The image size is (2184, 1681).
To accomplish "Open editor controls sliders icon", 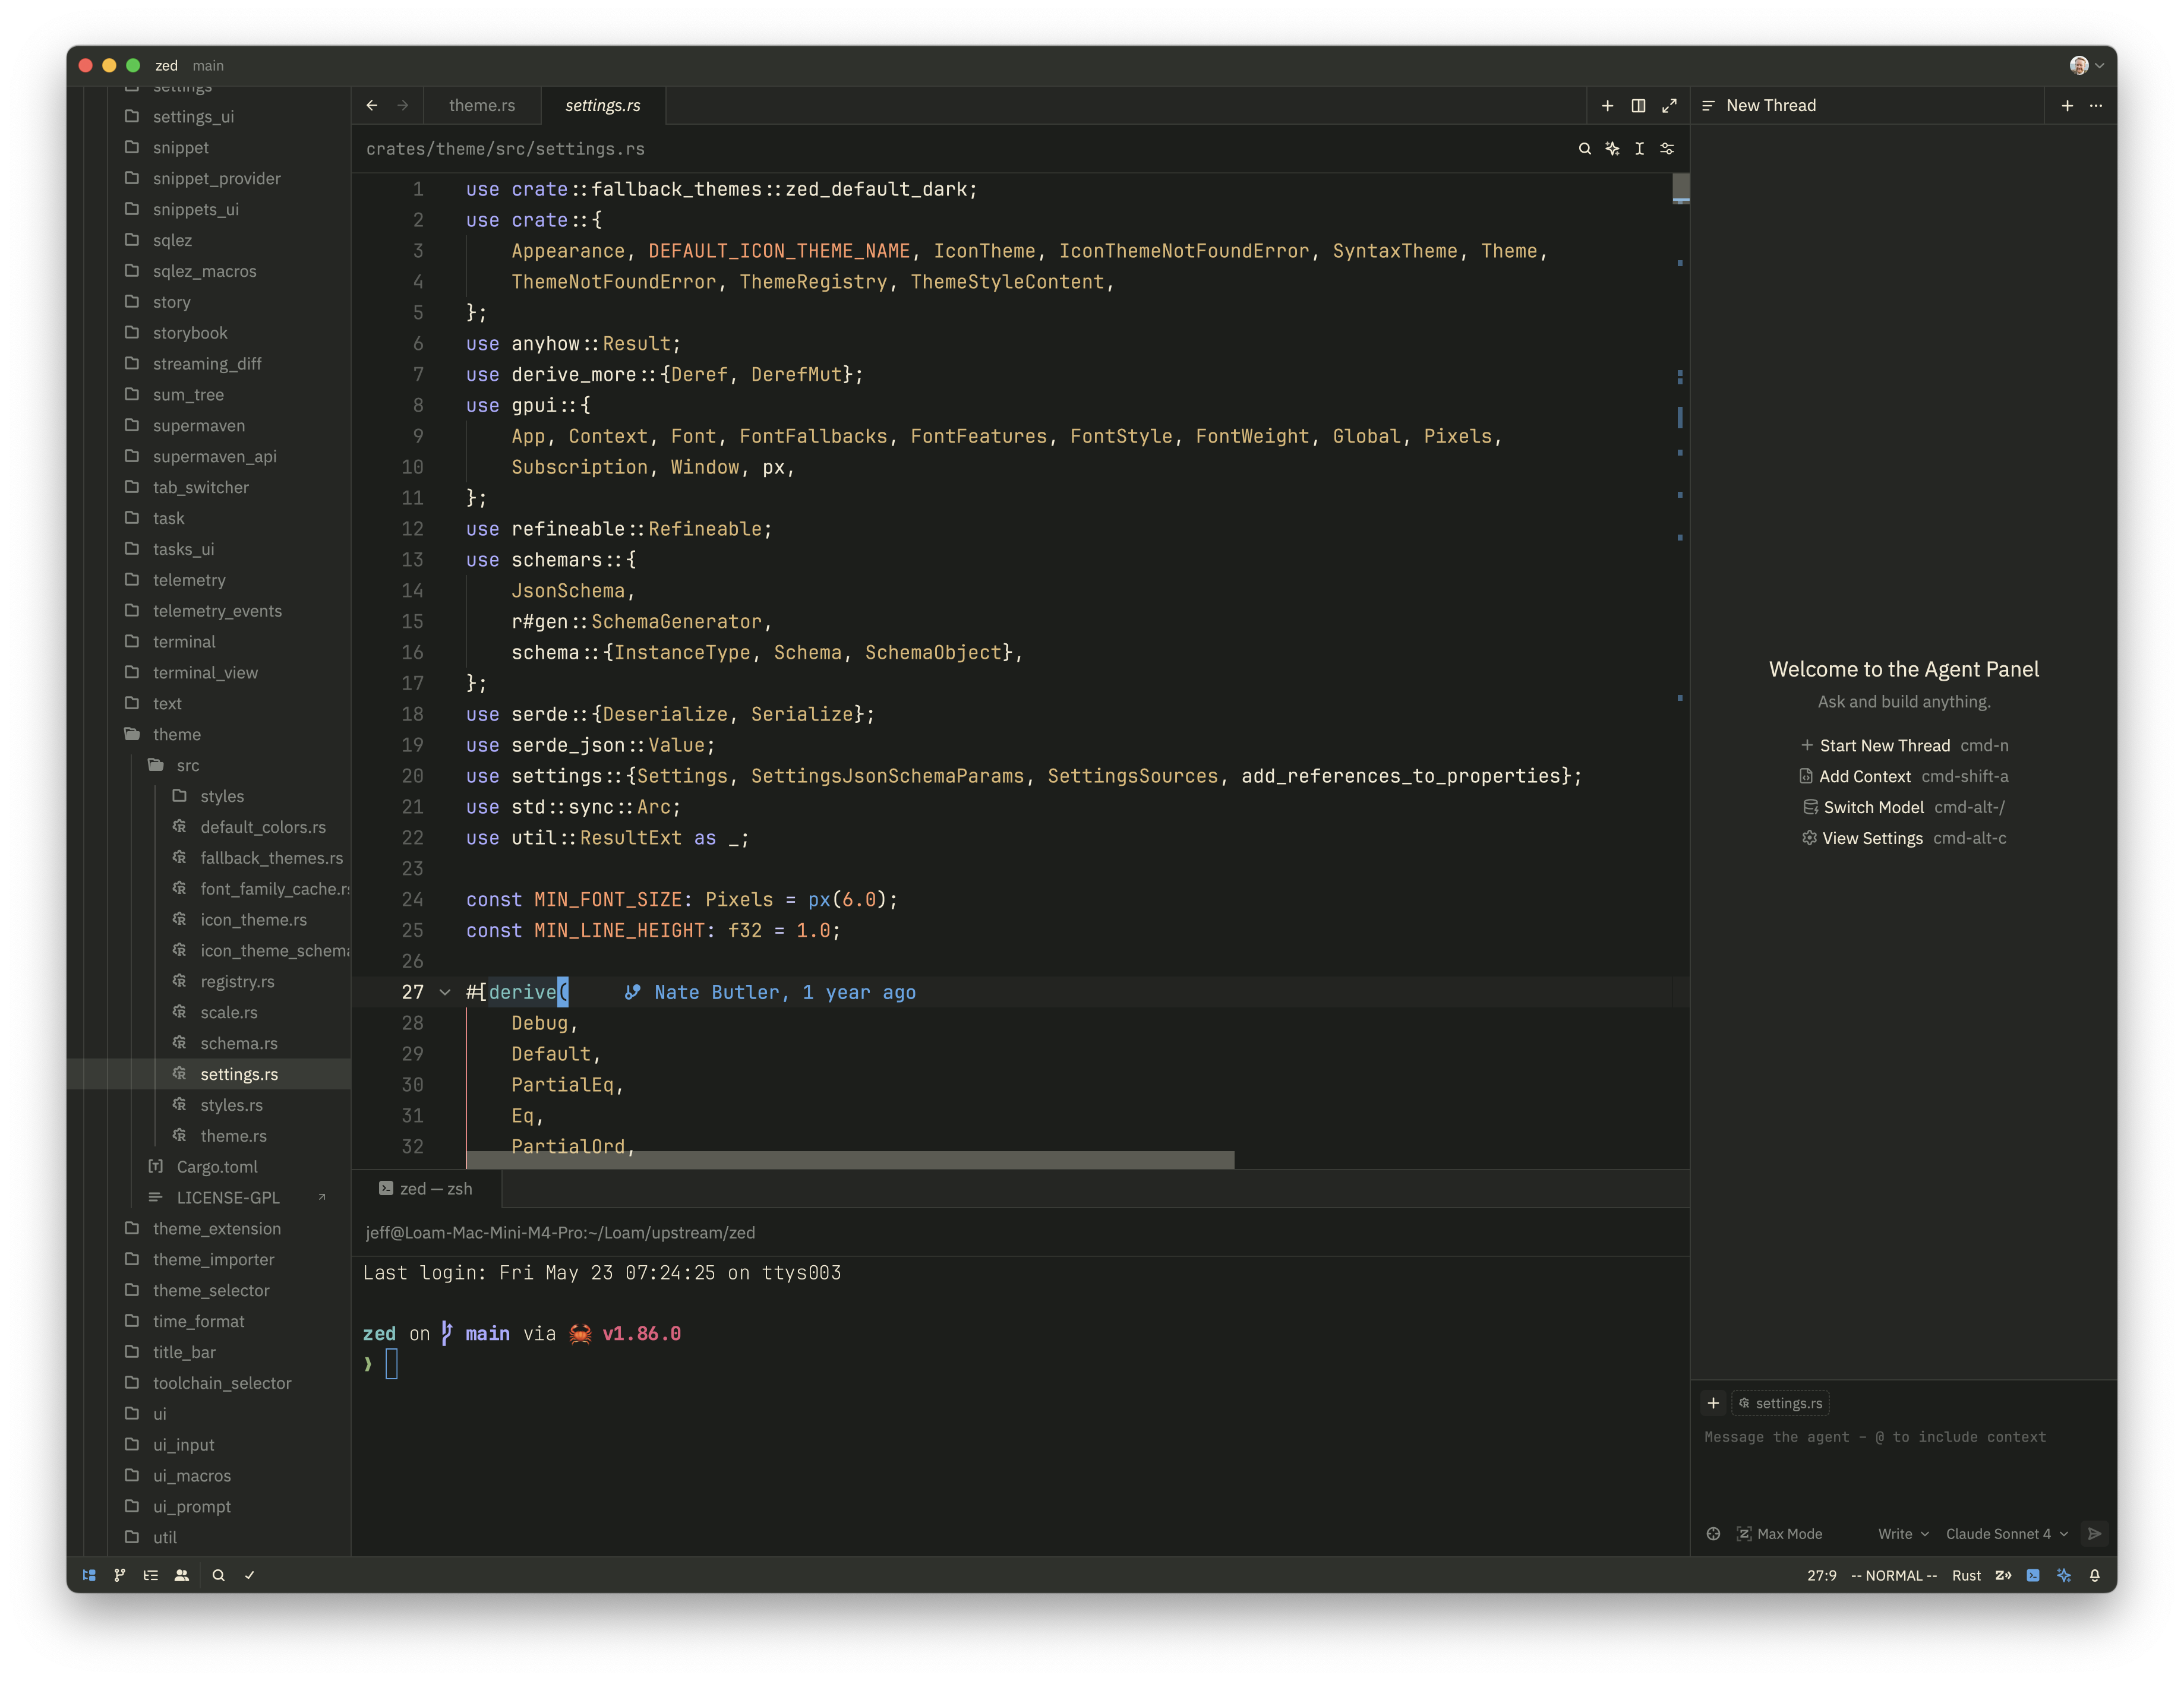I will pyautogui.click(x=1667, y=149).
